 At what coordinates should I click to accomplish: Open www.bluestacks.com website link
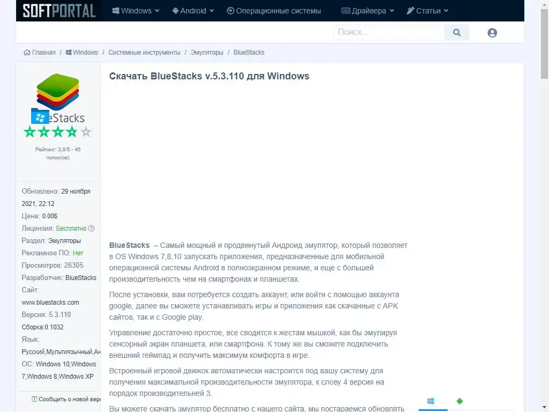point(50,303)
